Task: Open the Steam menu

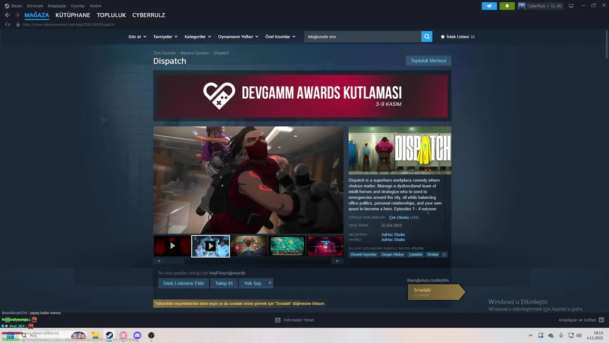Action: click(13, 6)
